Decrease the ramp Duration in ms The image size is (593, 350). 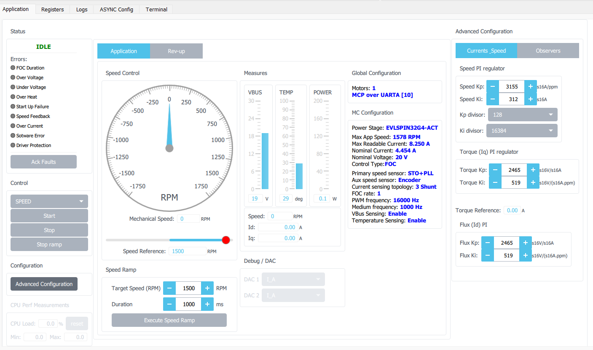[169, 304]
